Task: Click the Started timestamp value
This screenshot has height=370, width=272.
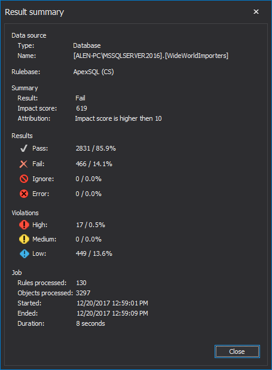Action: pyautogui.click(x=112, y=303)
